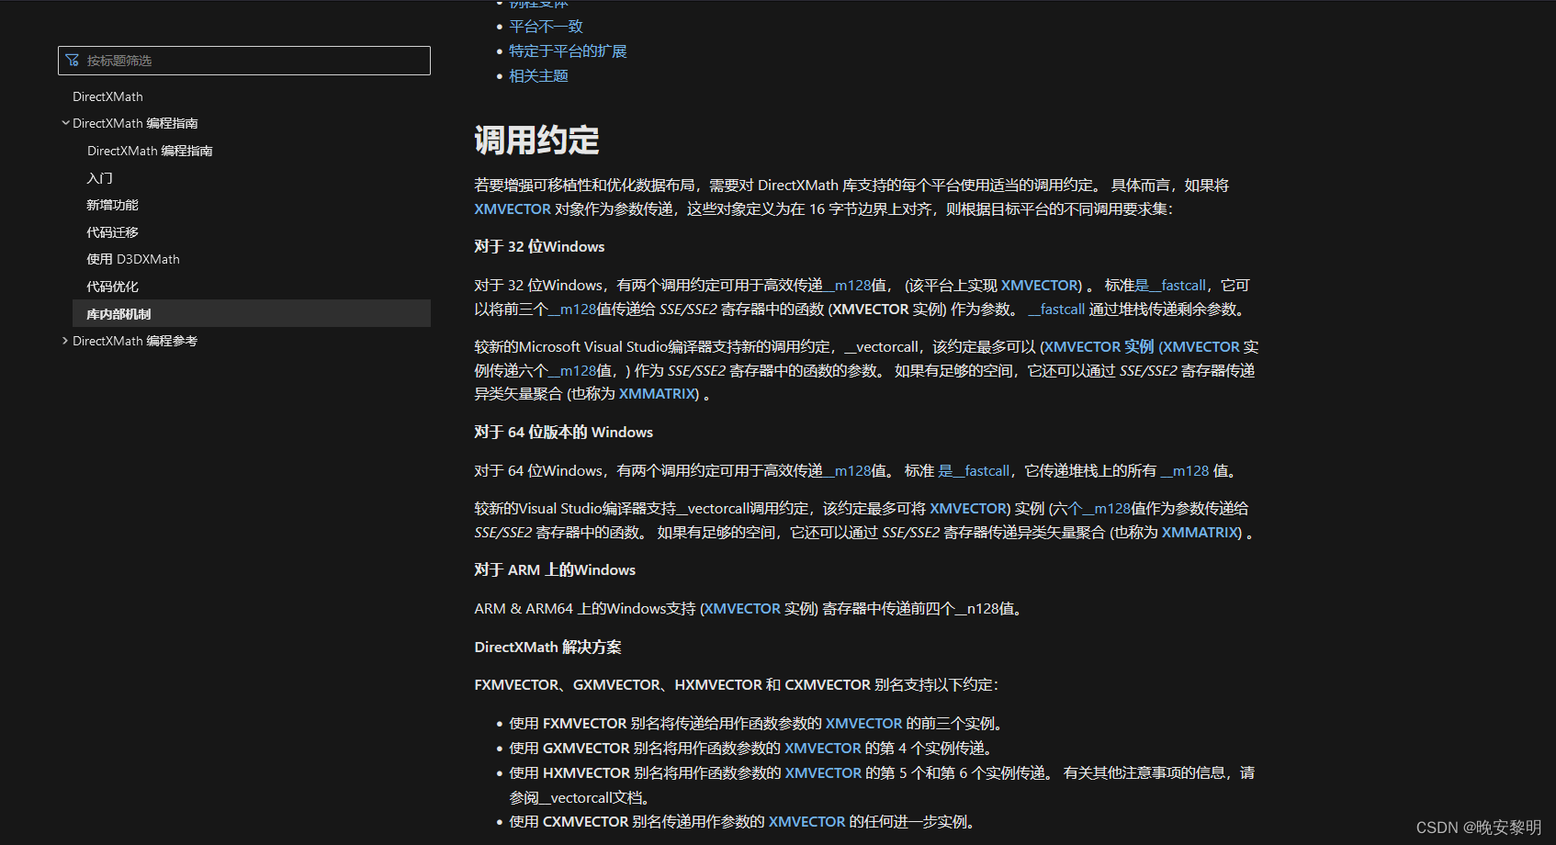This screenshot has height=845, width=1556.
Task: Open the 代码优化 sidebar page
Action: [x=112, y=287]
